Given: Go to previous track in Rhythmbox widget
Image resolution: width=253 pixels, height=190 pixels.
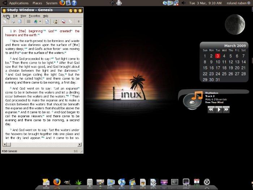Looking at the screenshot, I should [x=211, y=110].
